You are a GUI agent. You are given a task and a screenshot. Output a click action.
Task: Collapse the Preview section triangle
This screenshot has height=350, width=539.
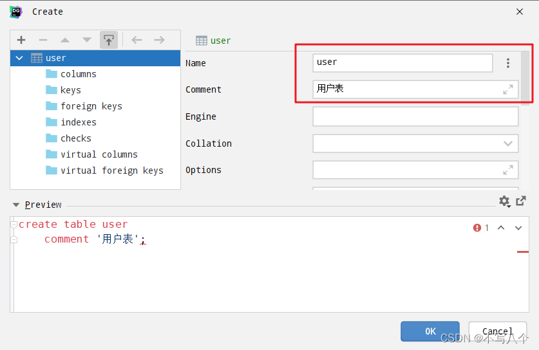point(16,205)
